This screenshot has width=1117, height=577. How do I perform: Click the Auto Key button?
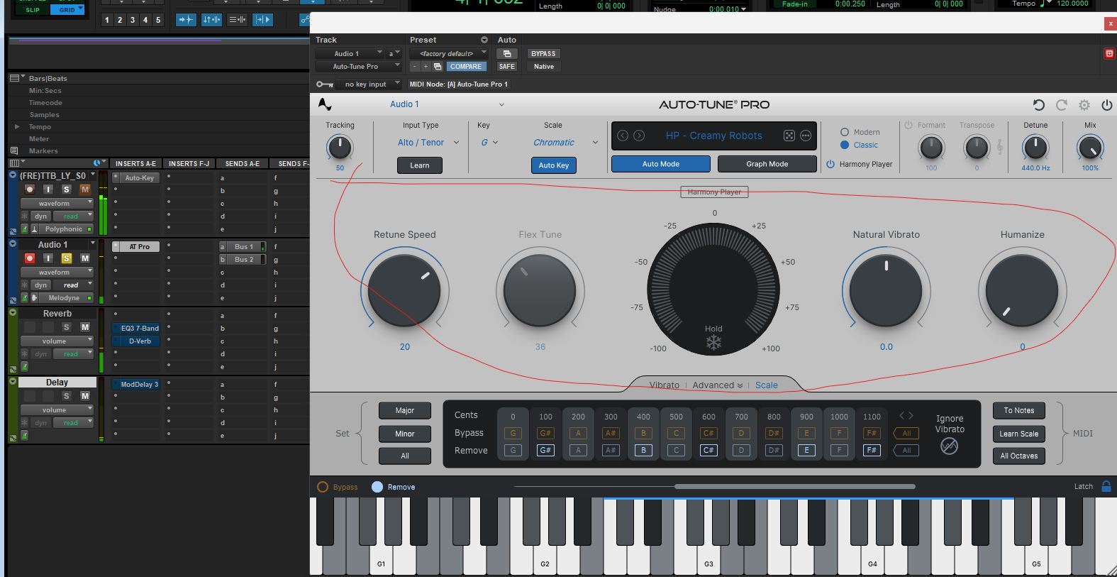click(554, 165)
